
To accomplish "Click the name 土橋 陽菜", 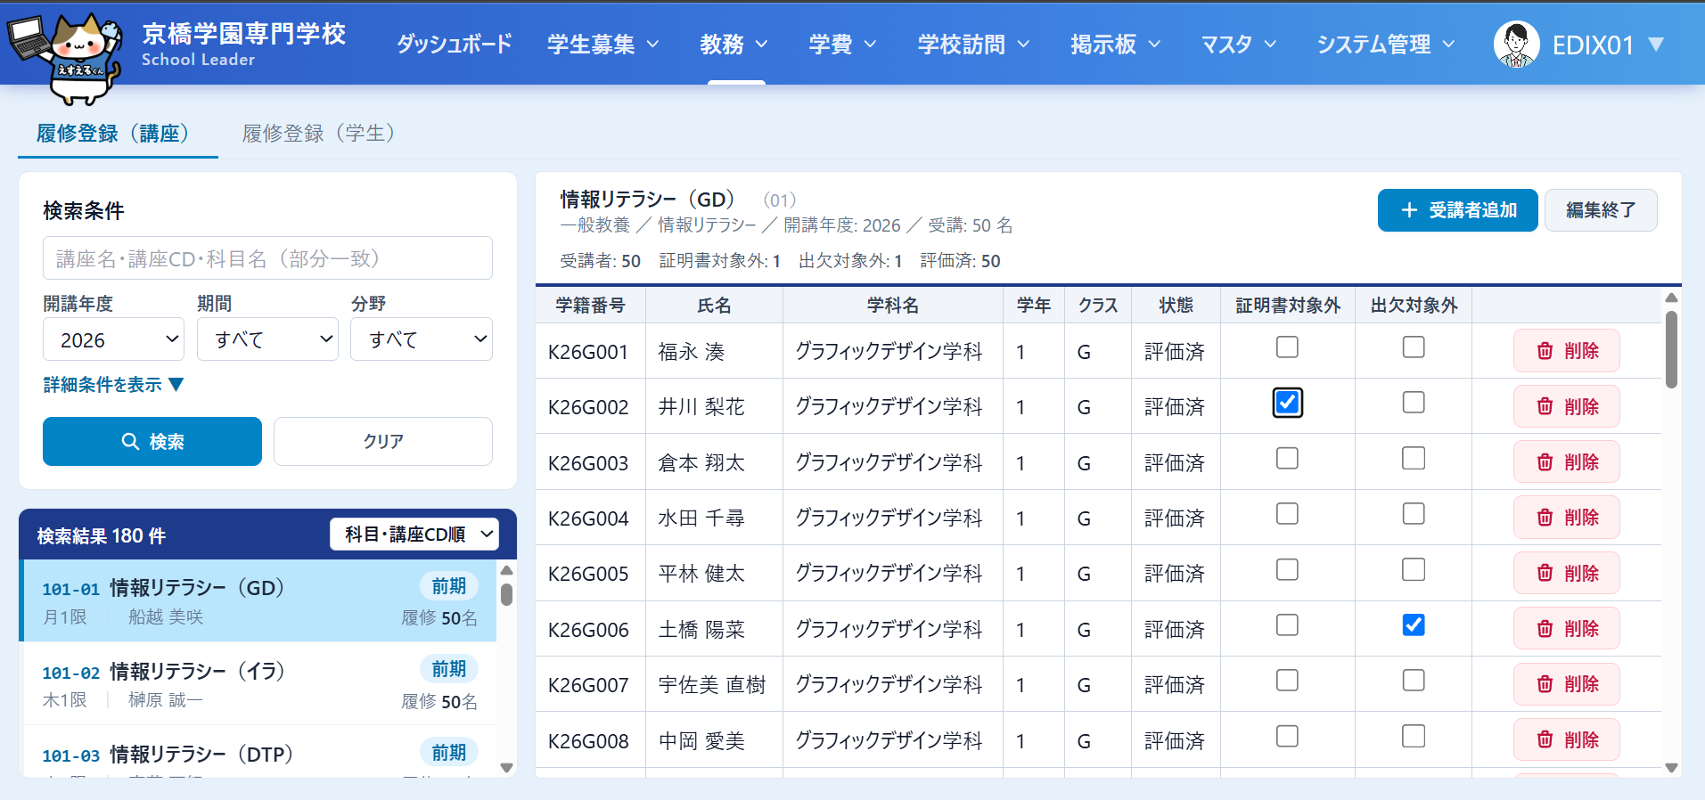I will [701, 630].
